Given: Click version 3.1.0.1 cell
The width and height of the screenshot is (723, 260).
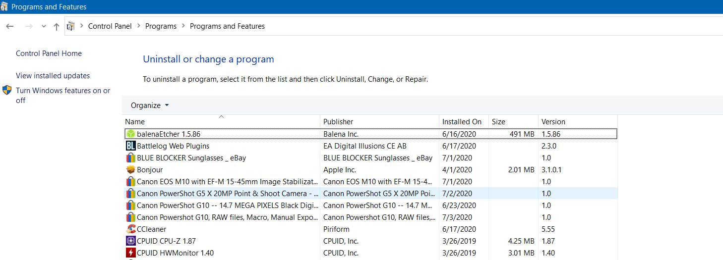Looking at the screenshot, I should [551, 169].
